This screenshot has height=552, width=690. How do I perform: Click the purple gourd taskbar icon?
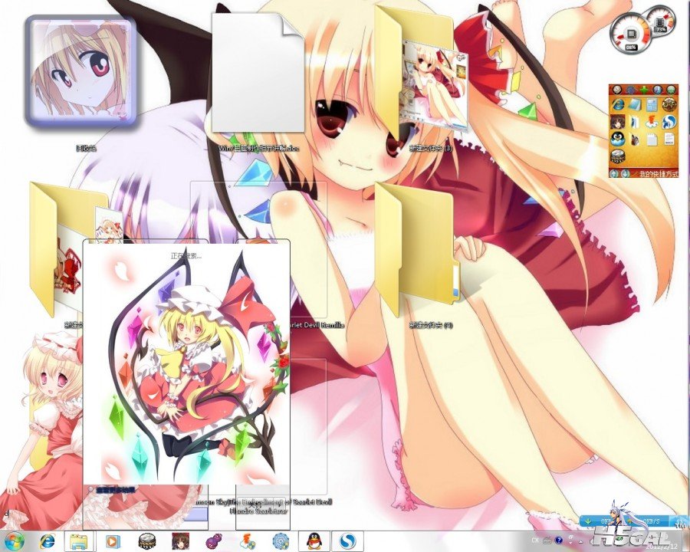(214, 540)
